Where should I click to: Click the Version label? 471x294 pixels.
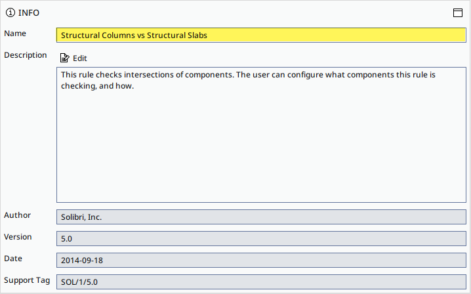[x=18, y=237]
